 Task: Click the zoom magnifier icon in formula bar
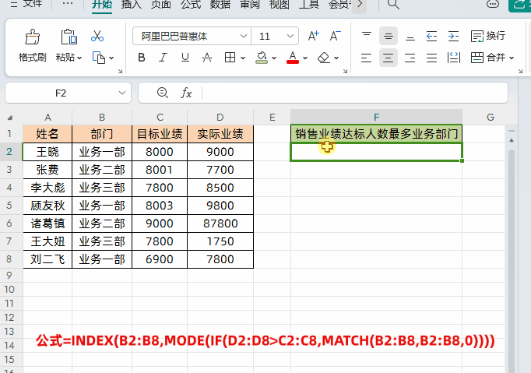tap(163, 93)
